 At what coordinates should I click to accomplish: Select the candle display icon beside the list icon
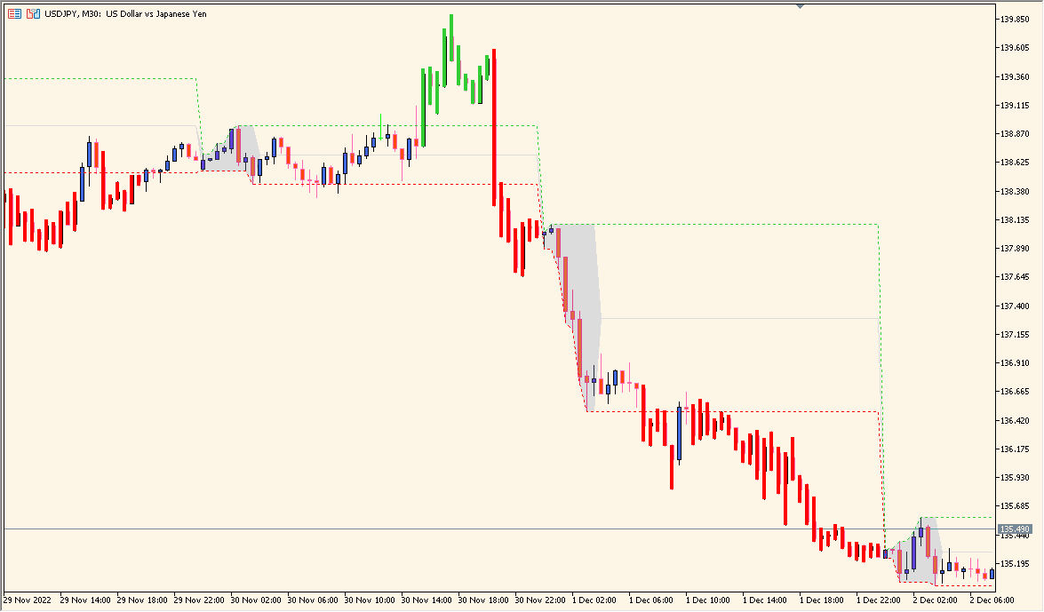(x=33, y=13)
